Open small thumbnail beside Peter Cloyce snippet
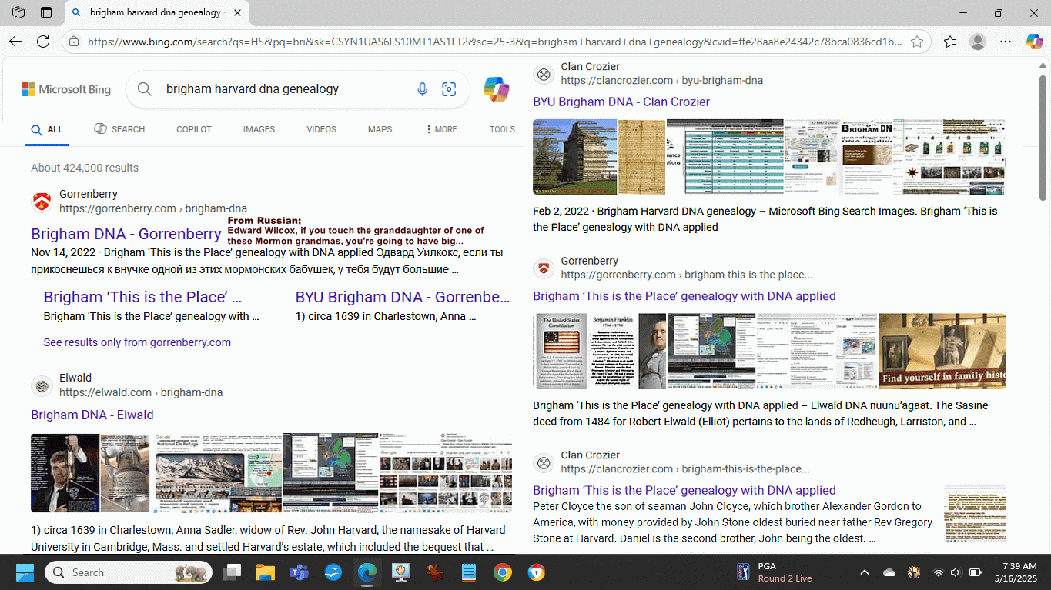The height and width of the screenshot is (590, 1051). coord(975,513)
